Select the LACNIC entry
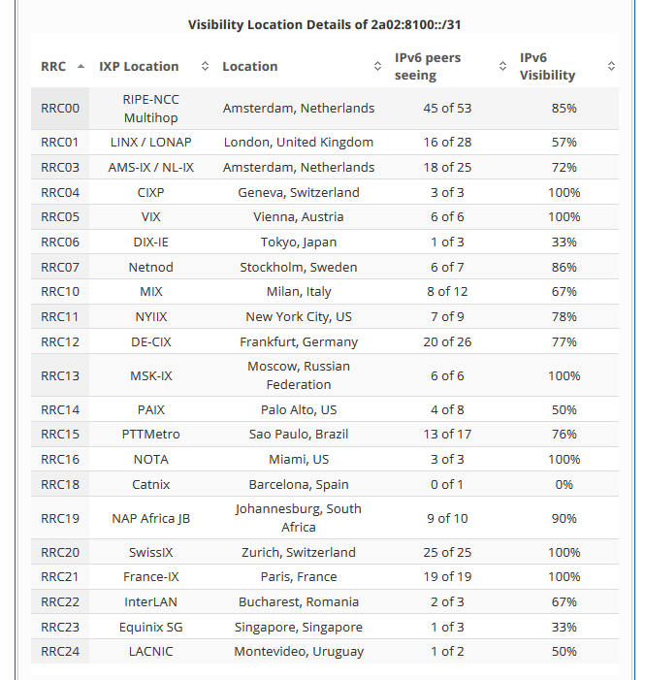This screenshot has height=680, width=645. [151, 652]
